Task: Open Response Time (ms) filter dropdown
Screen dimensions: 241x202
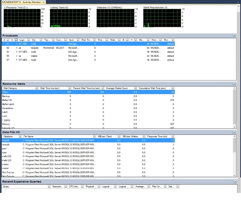Action: 173,137
